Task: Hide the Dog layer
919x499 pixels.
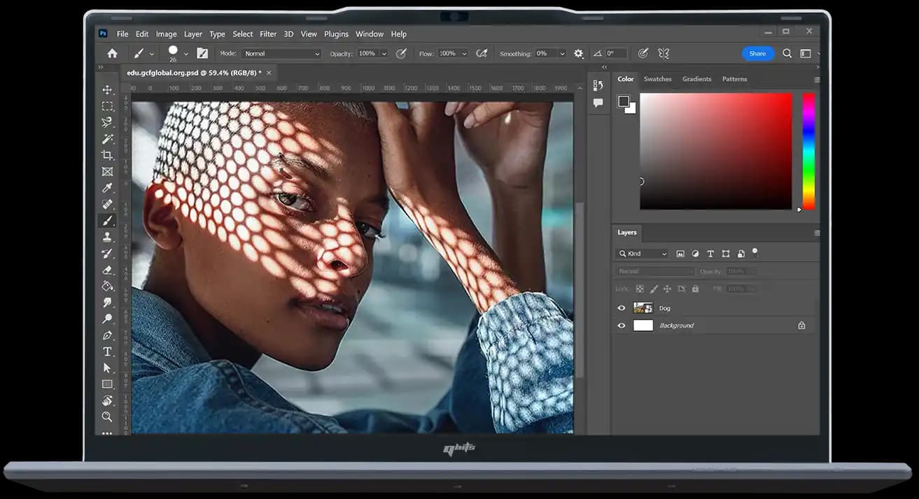Action: point(621,308)
